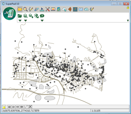Click the cloud download globe icon
This screenshot has height=114, width=131.
(64, 9)
